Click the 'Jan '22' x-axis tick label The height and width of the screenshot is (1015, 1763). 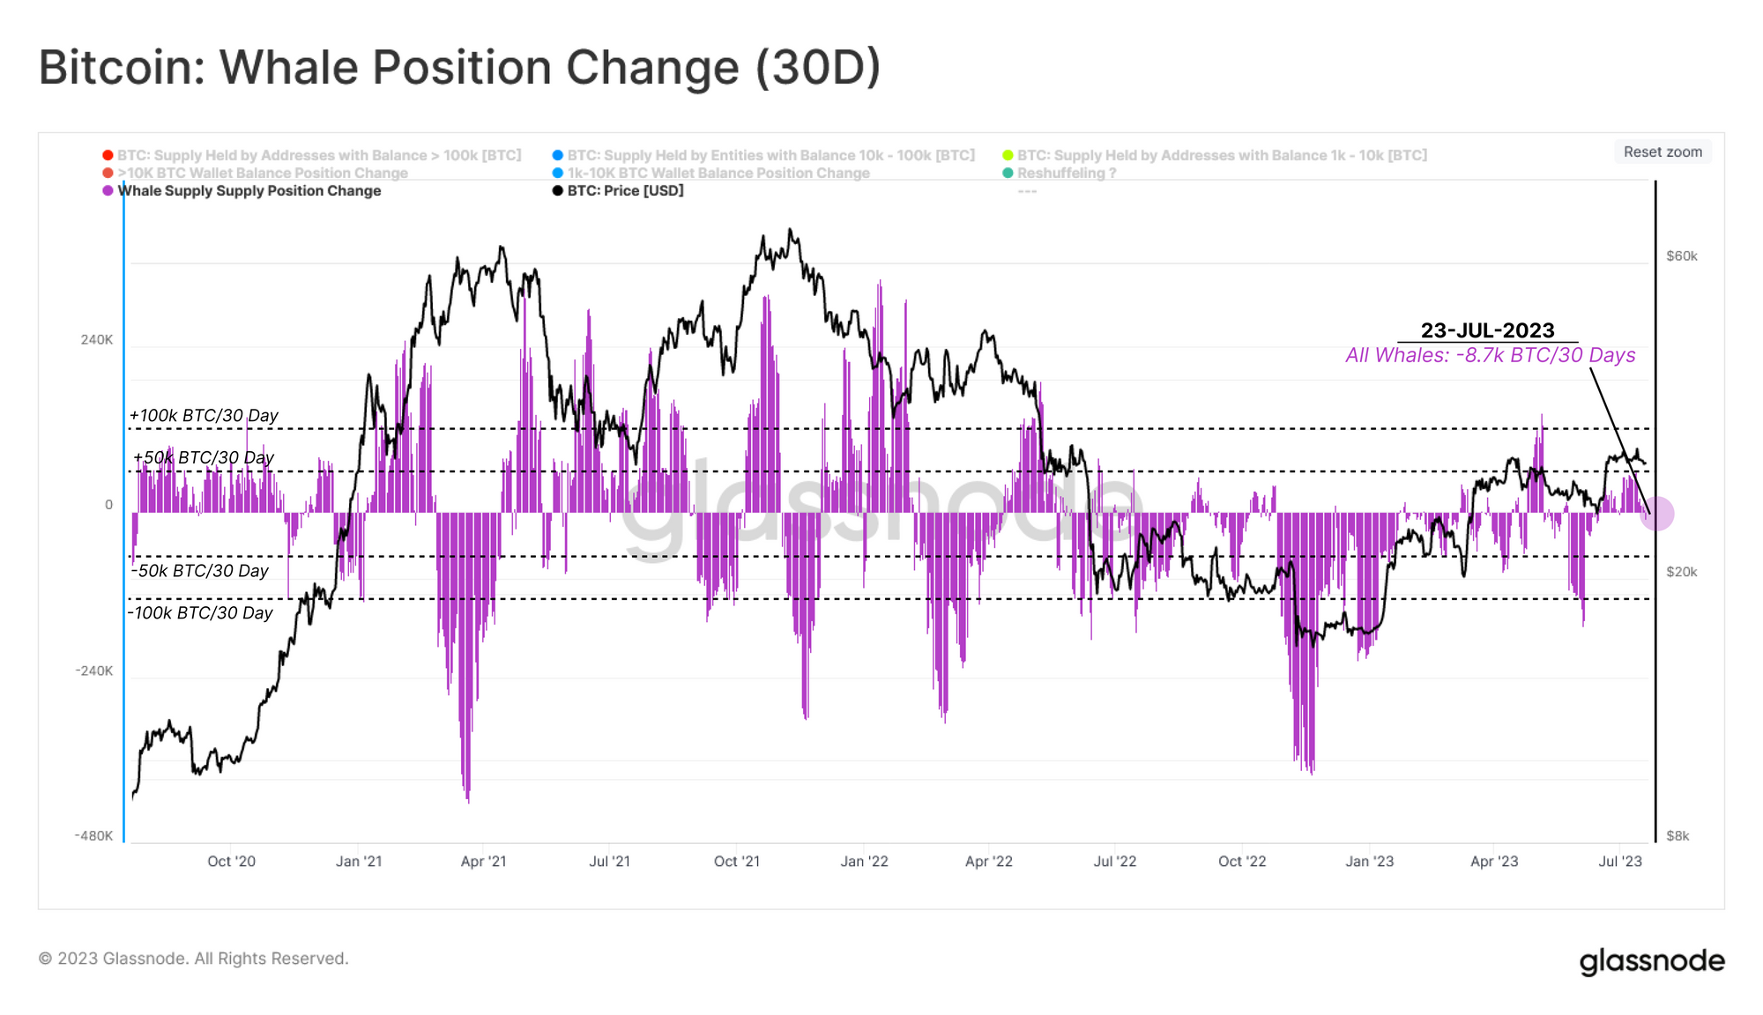(x=864, y=861)
